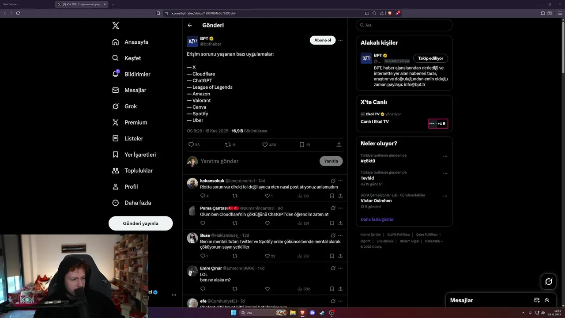This screenshot has width=565, height=318.
Task: Open the floating Grok button
Action: tap(549, 281)
